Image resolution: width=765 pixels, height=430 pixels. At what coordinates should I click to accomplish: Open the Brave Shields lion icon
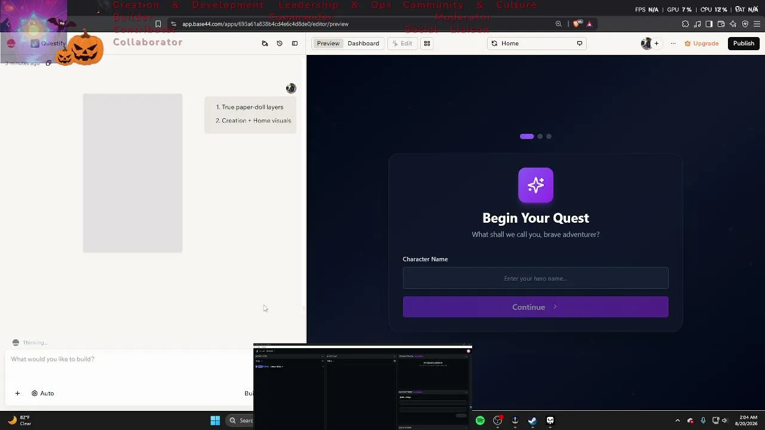576,24
